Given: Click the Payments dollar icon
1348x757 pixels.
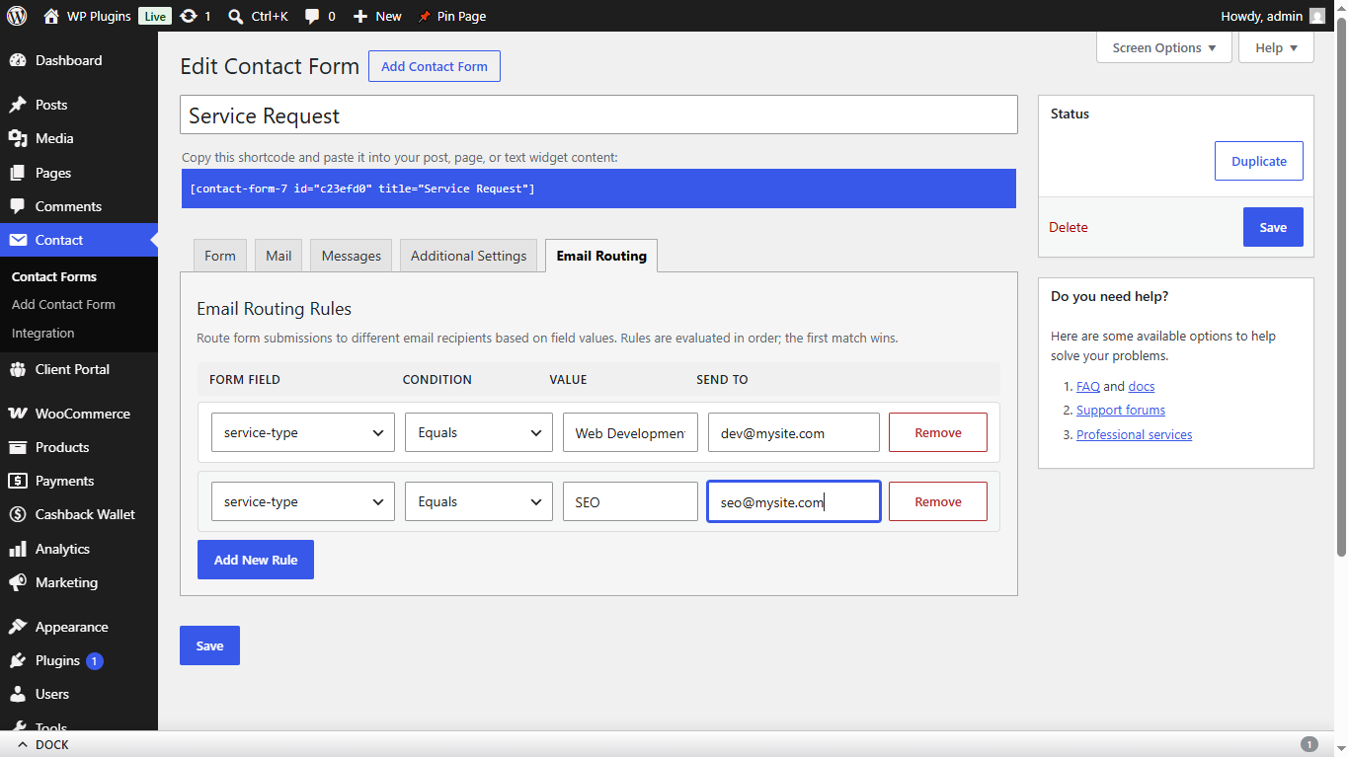Looking at the screenshot, I should (x=18, y=481).
